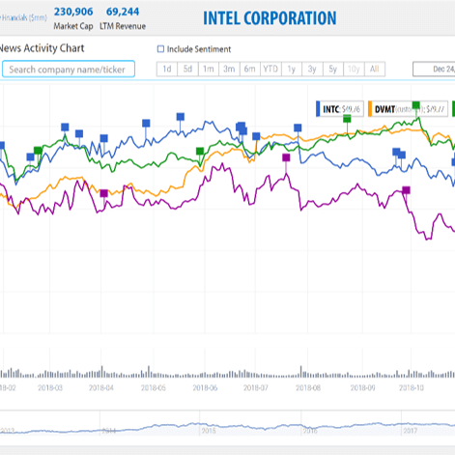Click the News Activity Chart heading

(42, 48)
